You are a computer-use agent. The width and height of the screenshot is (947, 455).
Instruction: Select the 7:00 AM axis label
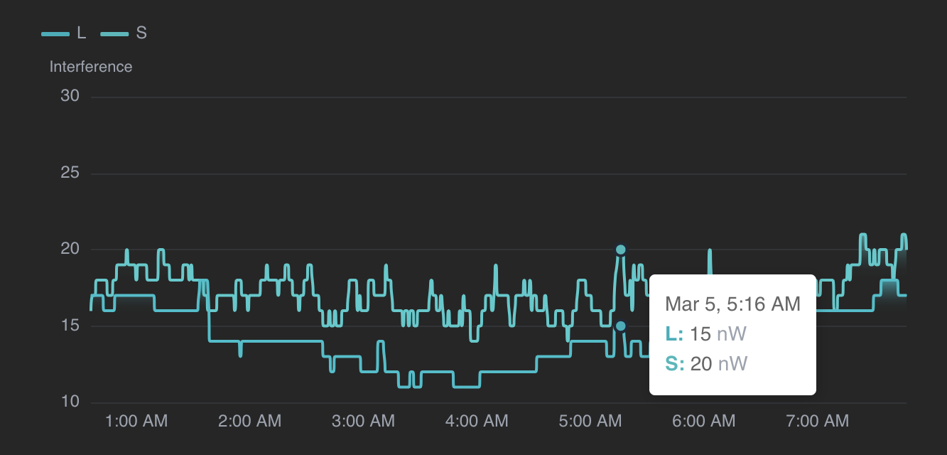click(x=817, y=421)
